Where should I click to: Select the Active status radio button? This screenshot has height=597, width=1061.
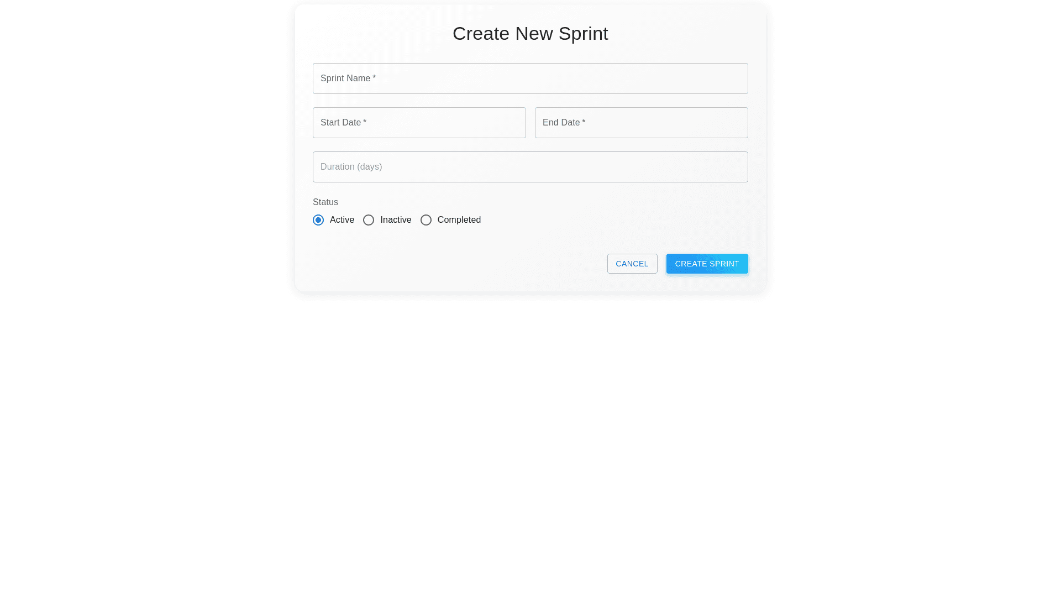pos(318,220)
